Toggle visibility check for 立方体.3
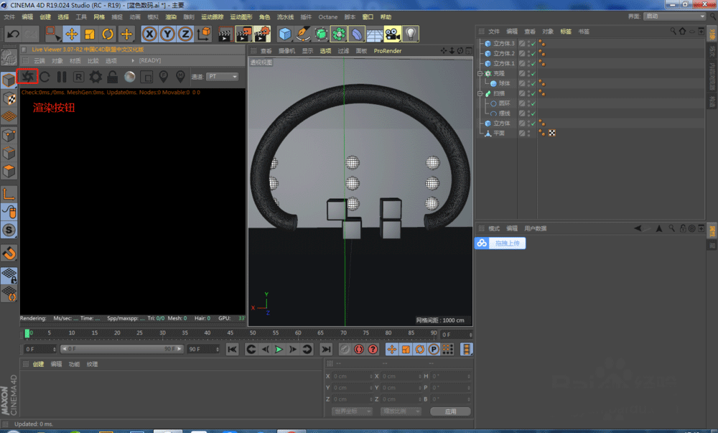The width and height of the screenshot is (718, 433). pyautogui.click(x=532, y=43)
